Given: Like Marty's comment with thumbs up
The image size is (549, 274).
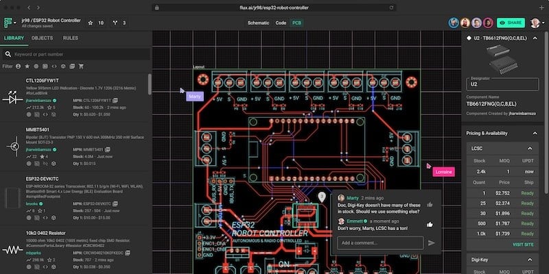Looking at the screenshot, I should (430, 205).
